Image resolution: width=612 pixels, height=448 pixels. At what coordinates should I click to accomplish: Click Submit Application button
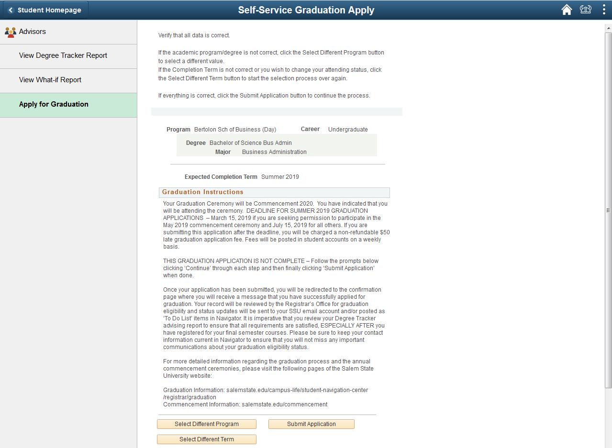pyautogui.click(x=312, y=424)
